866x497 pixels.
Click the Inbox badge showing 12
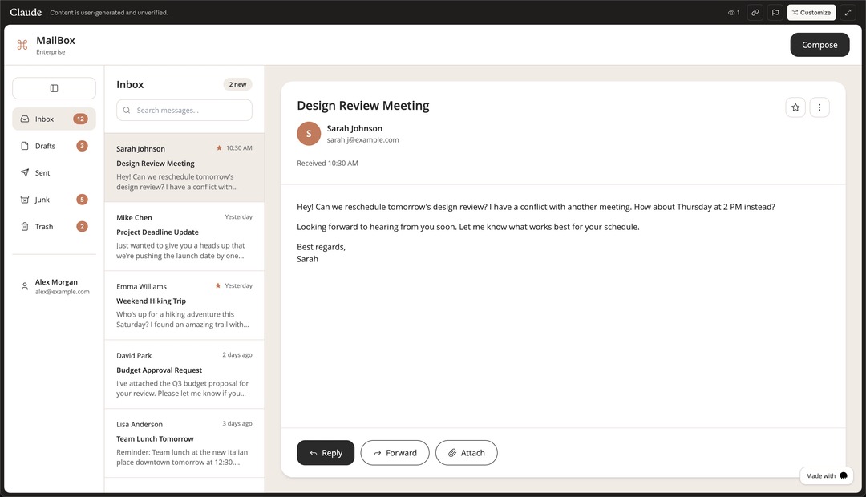click(81, 119)
